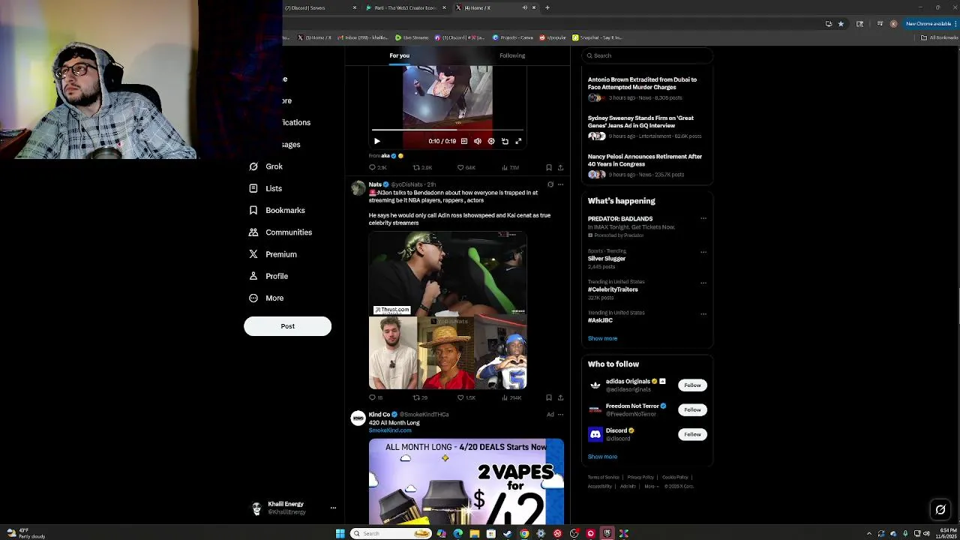960x540 pixels.
Task: Go to Profile in the sidebar
Action: [x=268, y=276]
